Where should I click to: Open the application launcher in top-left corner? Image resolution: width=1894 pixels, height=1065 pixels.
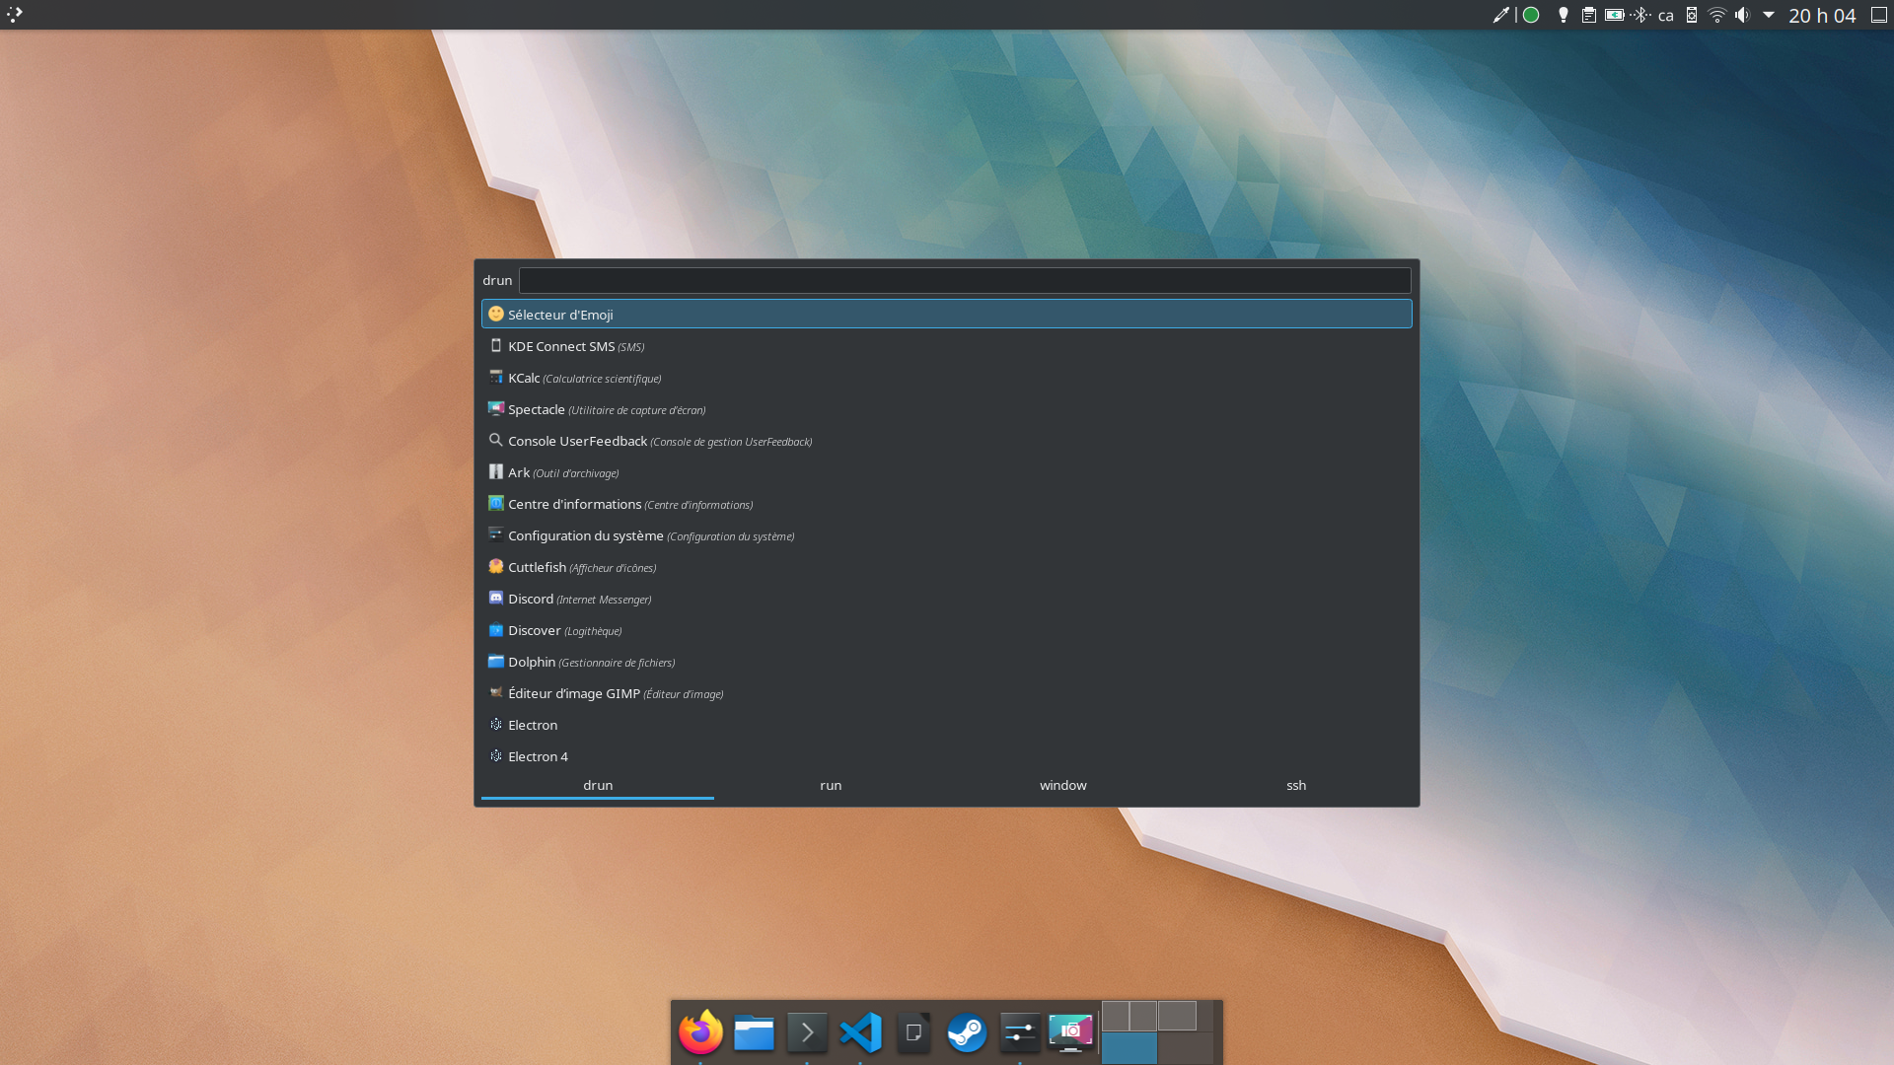pos(14,14)
